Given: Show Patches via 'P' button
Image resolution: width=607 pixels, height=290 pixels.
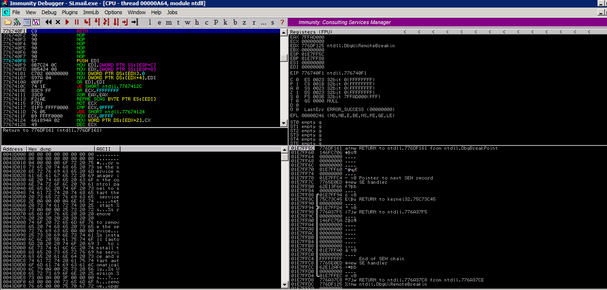Looking at the screenshot, I should pos(216,22).
